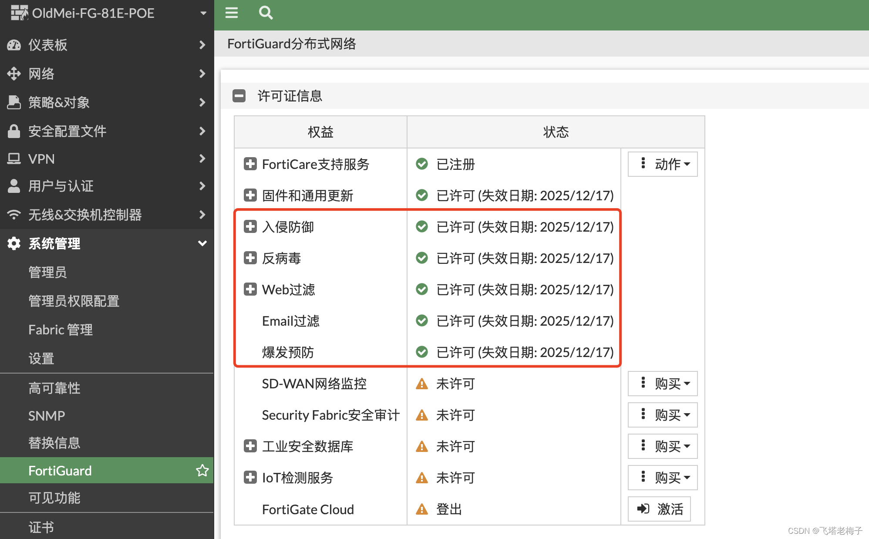Expand the 仪表板 menu chevron
The height and width of the screenshot is (539, 869).
click(202, 45)
